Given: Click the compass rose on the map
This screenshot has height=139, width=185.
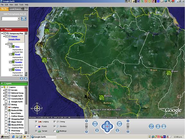Looking at the screenshot, I should [x=37, y=108].
